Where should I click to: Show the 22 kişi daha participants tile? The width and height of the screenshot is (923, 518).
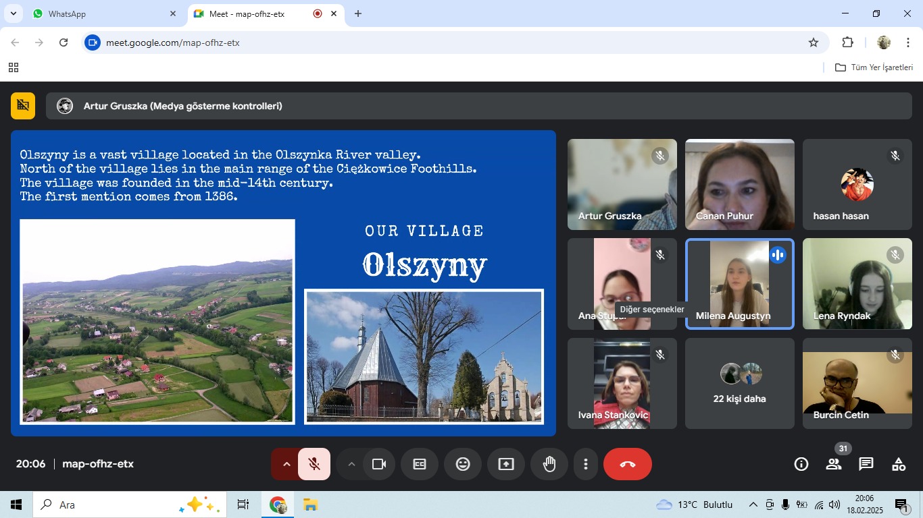(740, 383)
